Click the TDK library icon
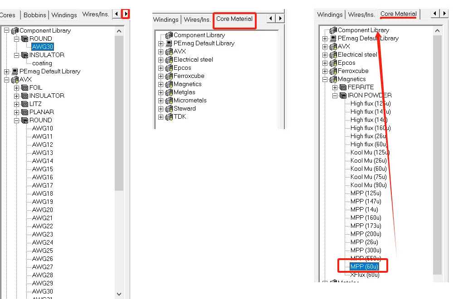The image size is (463, 299). (169, 117)
